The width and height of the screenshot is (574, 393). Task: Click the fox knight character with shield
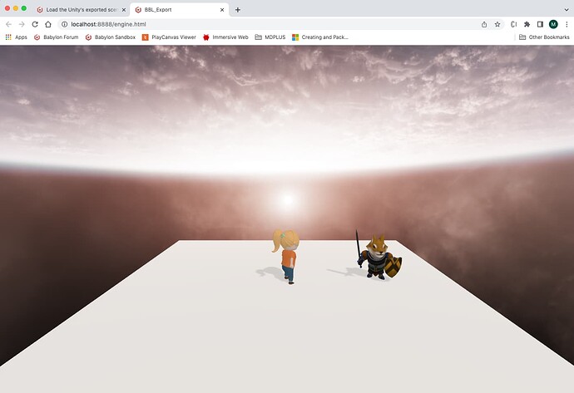pyautogui.click(x=379, y=257)
